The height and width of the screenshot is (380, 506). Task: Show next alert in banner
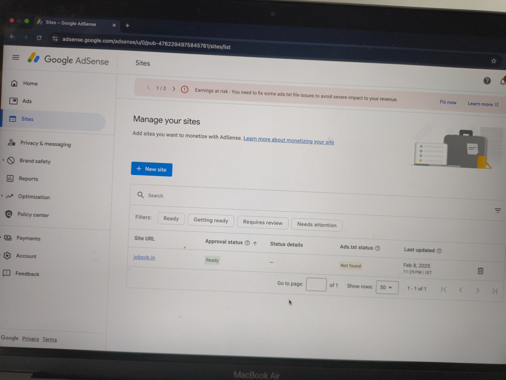[x=174, y=89]
